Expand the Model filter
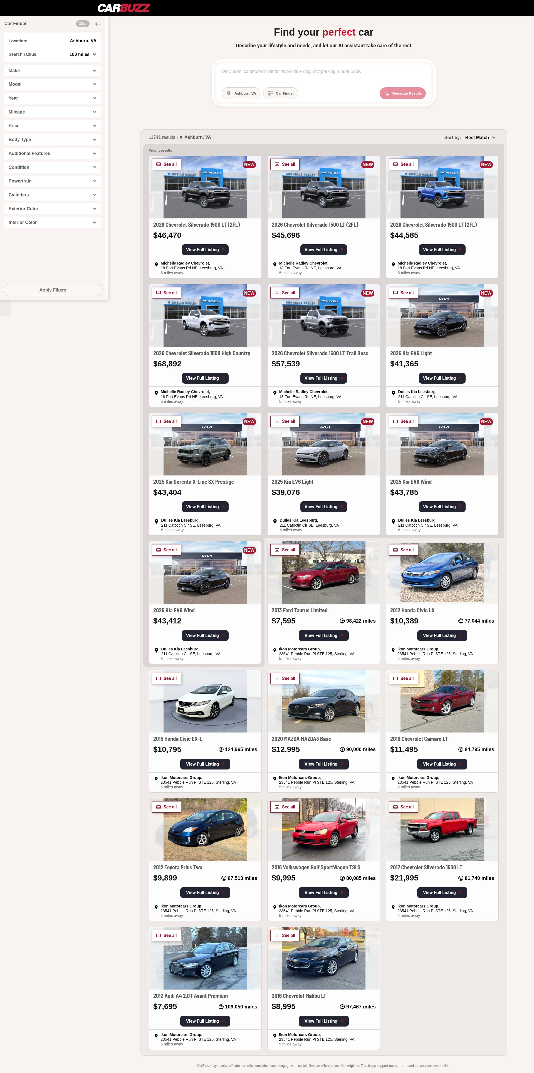Viewport: 534px width, 1073px height. (53, 84)
